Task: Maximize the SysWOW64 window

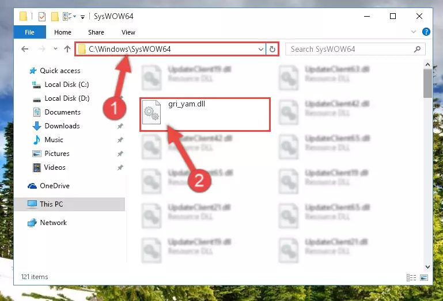Action: pyautogui.click(x=393, y=16)
